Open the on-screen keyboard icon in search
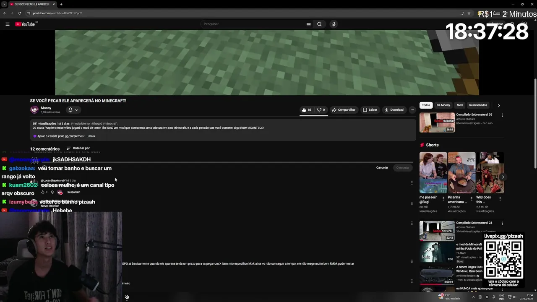The width and height of the screenshot is (537, 302). 309,24
